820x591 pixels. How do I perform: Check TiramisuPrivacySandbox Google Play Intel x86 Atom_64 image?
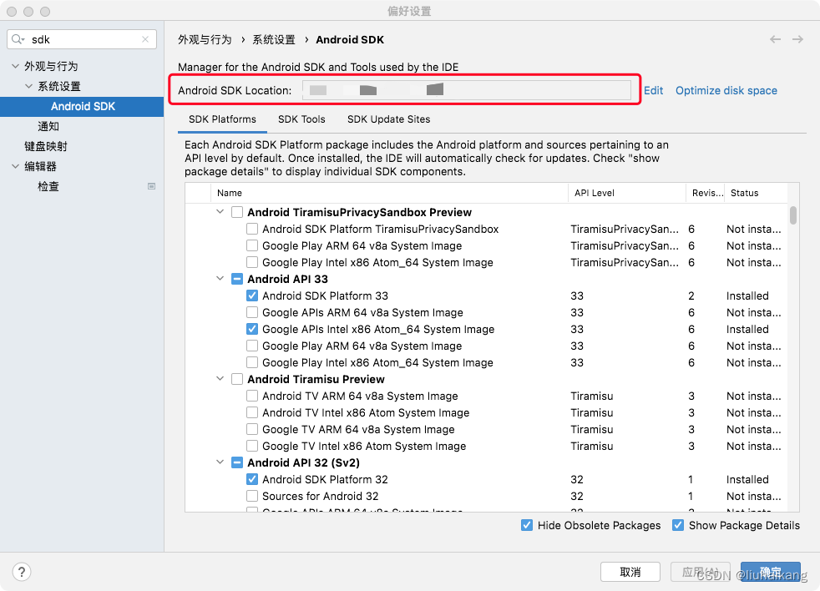pos(252,262)
